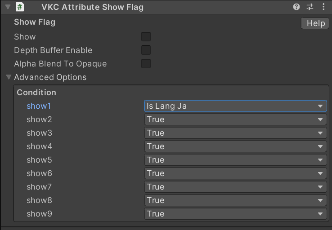Viewport: 332px width, 230px height.
Task: Open the show9 condition dropdown
Action: [235, 214]
